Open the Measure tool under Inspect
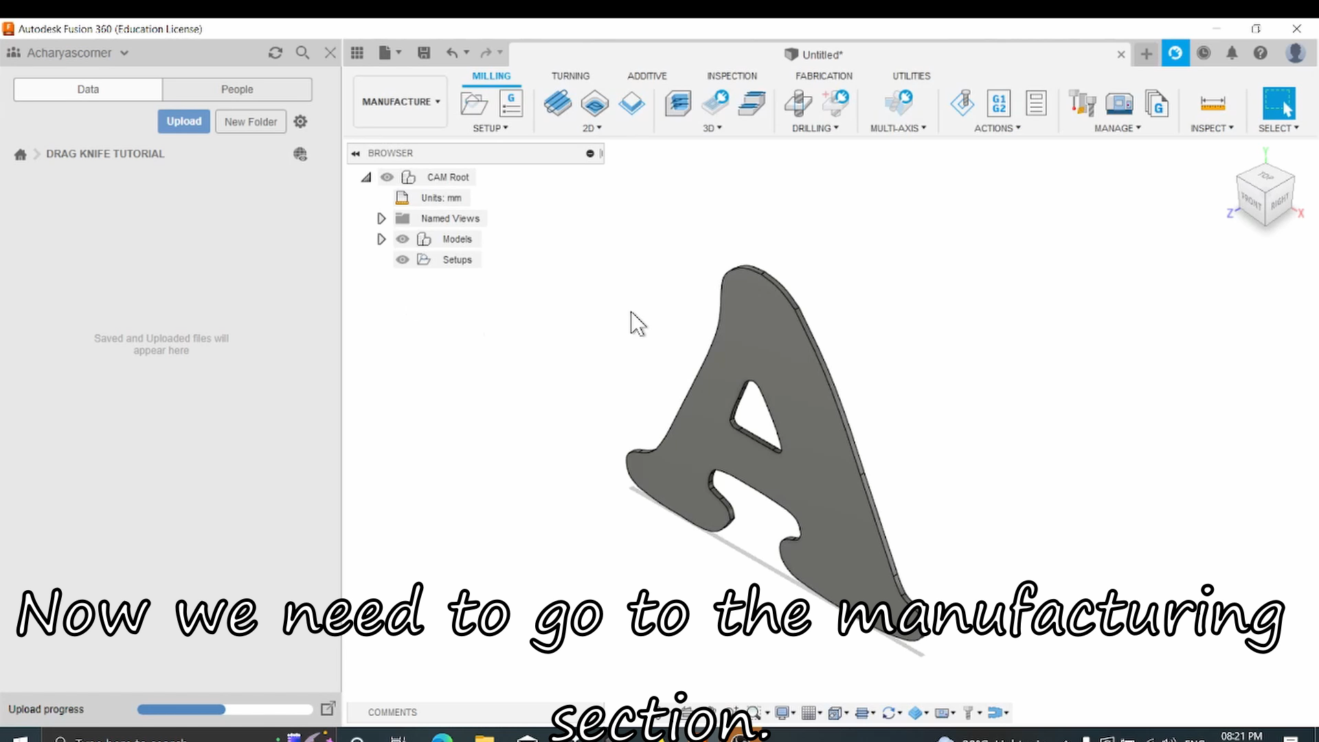 pyautogui.click(x=1213, y=103)
